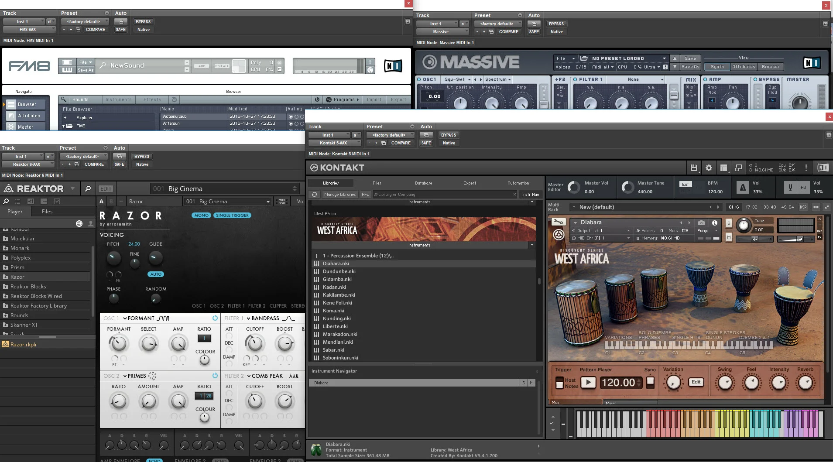This screenshot has width=833, height=462.
Task: Mute the Diabara instrument
Action: (729, 237)
